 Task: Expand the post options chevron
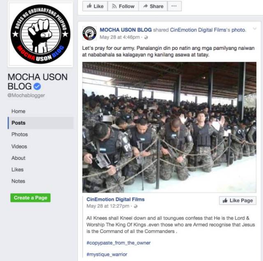tap(255, 29)
